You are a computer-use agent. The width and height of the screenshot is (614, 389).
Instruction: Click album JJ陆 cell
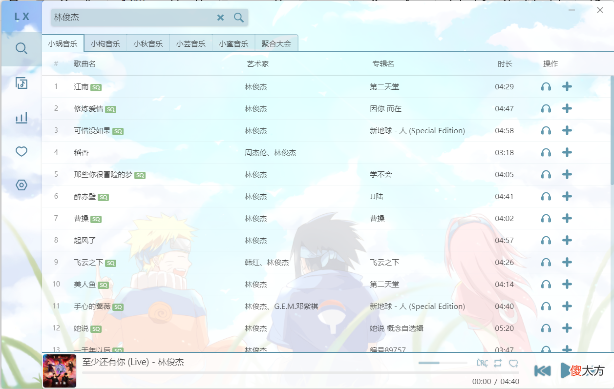pos(377,197)
